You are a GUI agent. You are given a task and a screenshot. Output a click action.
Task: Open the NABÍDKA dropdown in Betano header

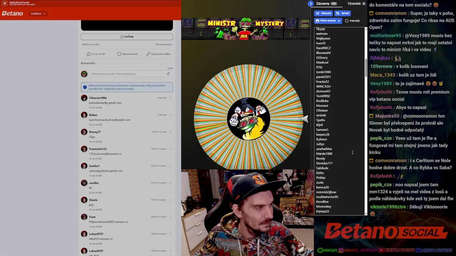click(x=38, y=14)
